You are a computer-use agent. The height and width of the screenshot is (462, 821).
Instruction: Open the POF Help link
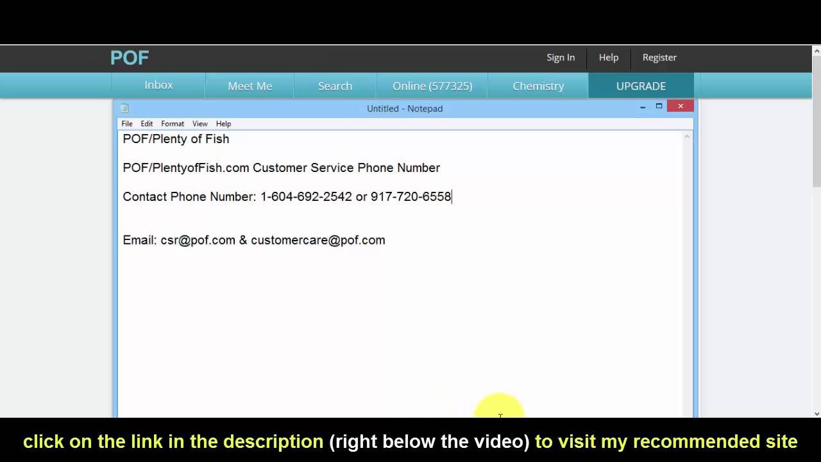point(609,58)
